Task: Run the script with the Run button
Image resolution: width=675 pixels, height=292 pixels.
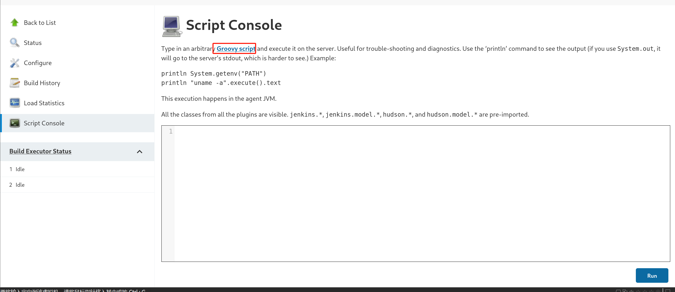Action: point(652,276)
